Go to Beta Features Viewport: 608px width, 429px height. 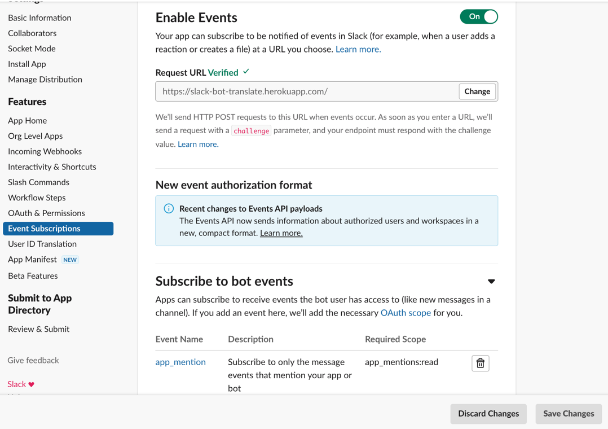click(x=33, y=276)
